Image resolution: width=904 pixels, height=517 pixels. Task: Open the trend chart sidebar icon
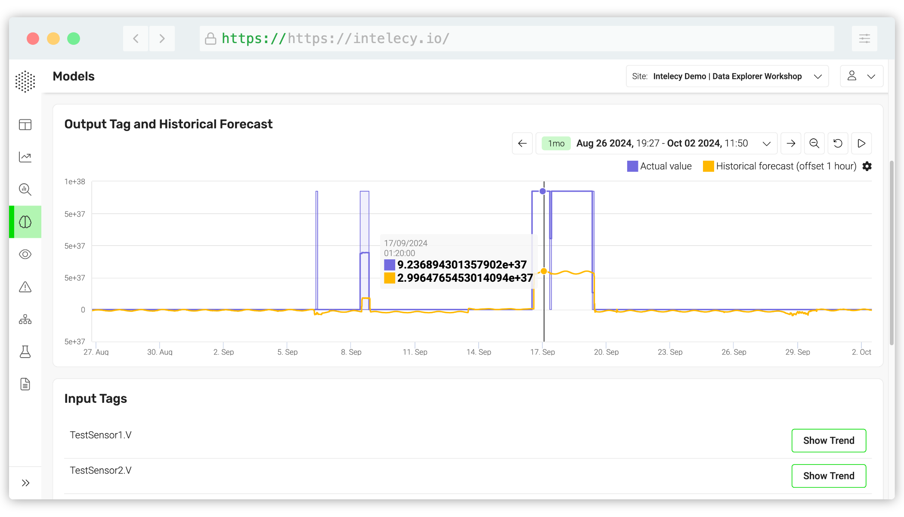pyautogui.click(x=25, y=157)
